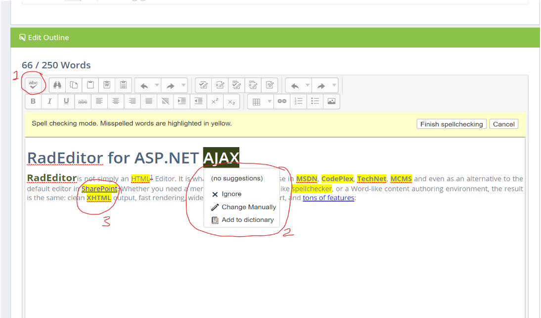Click the spell check abc icon
This screenshot has height=318, width=541.
[x=33, y=85]
